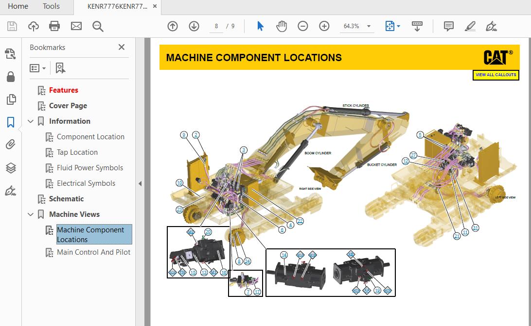Click the page number input field

point(216,26)
